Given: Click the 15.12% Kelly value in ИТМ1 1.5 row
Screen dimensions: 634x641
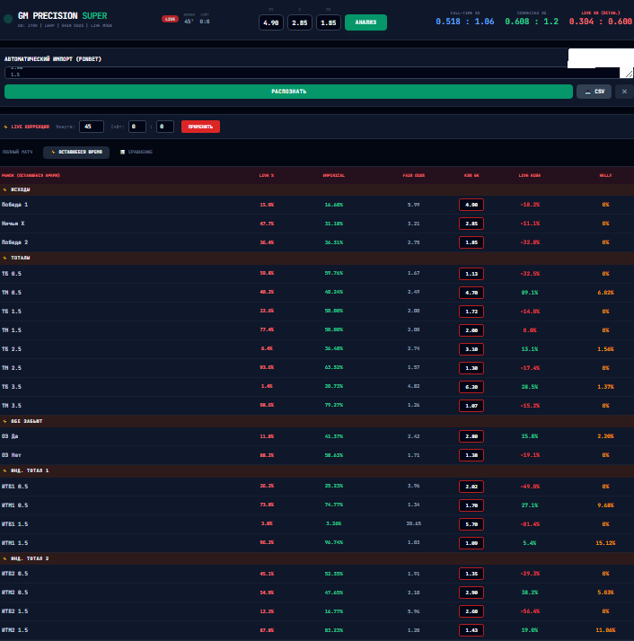Looking at the screenshot, I should click(605, 543).
